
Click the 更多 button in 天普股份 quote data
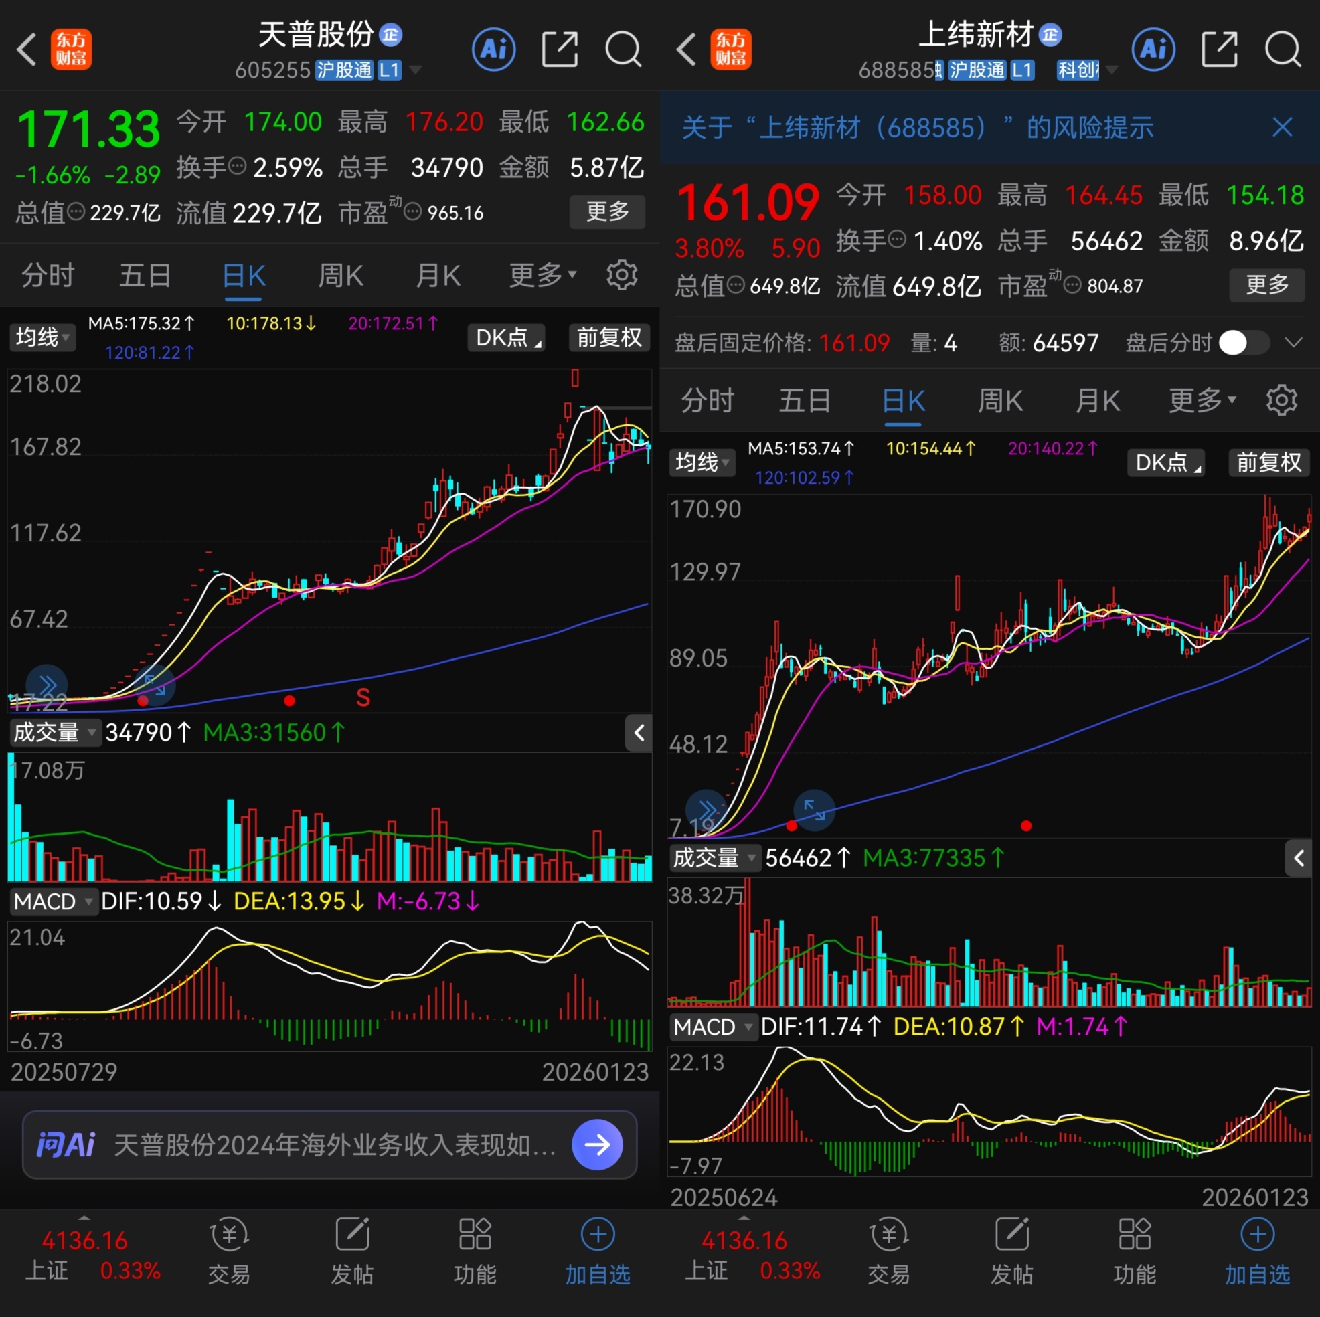click(607, 211)
